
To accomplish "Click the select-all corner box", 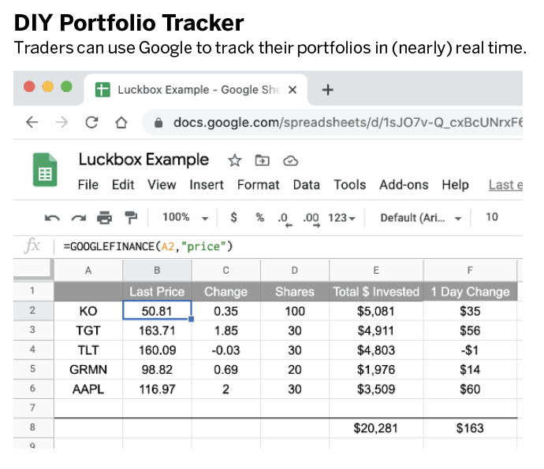I will click(x=32, y=269).
